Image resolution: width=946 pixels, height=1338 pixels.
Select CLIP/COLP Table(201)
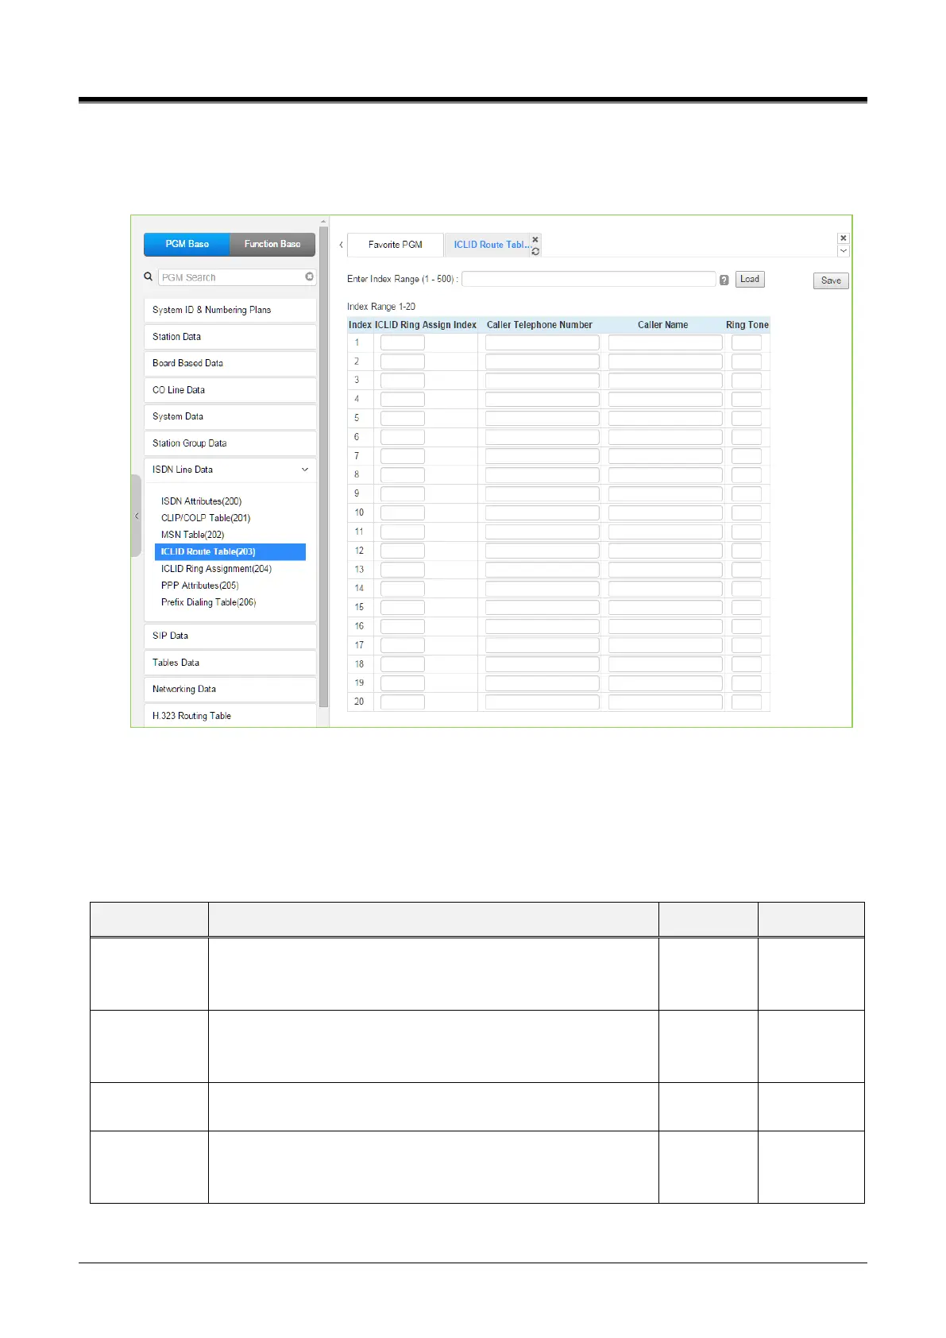[206, 518]
